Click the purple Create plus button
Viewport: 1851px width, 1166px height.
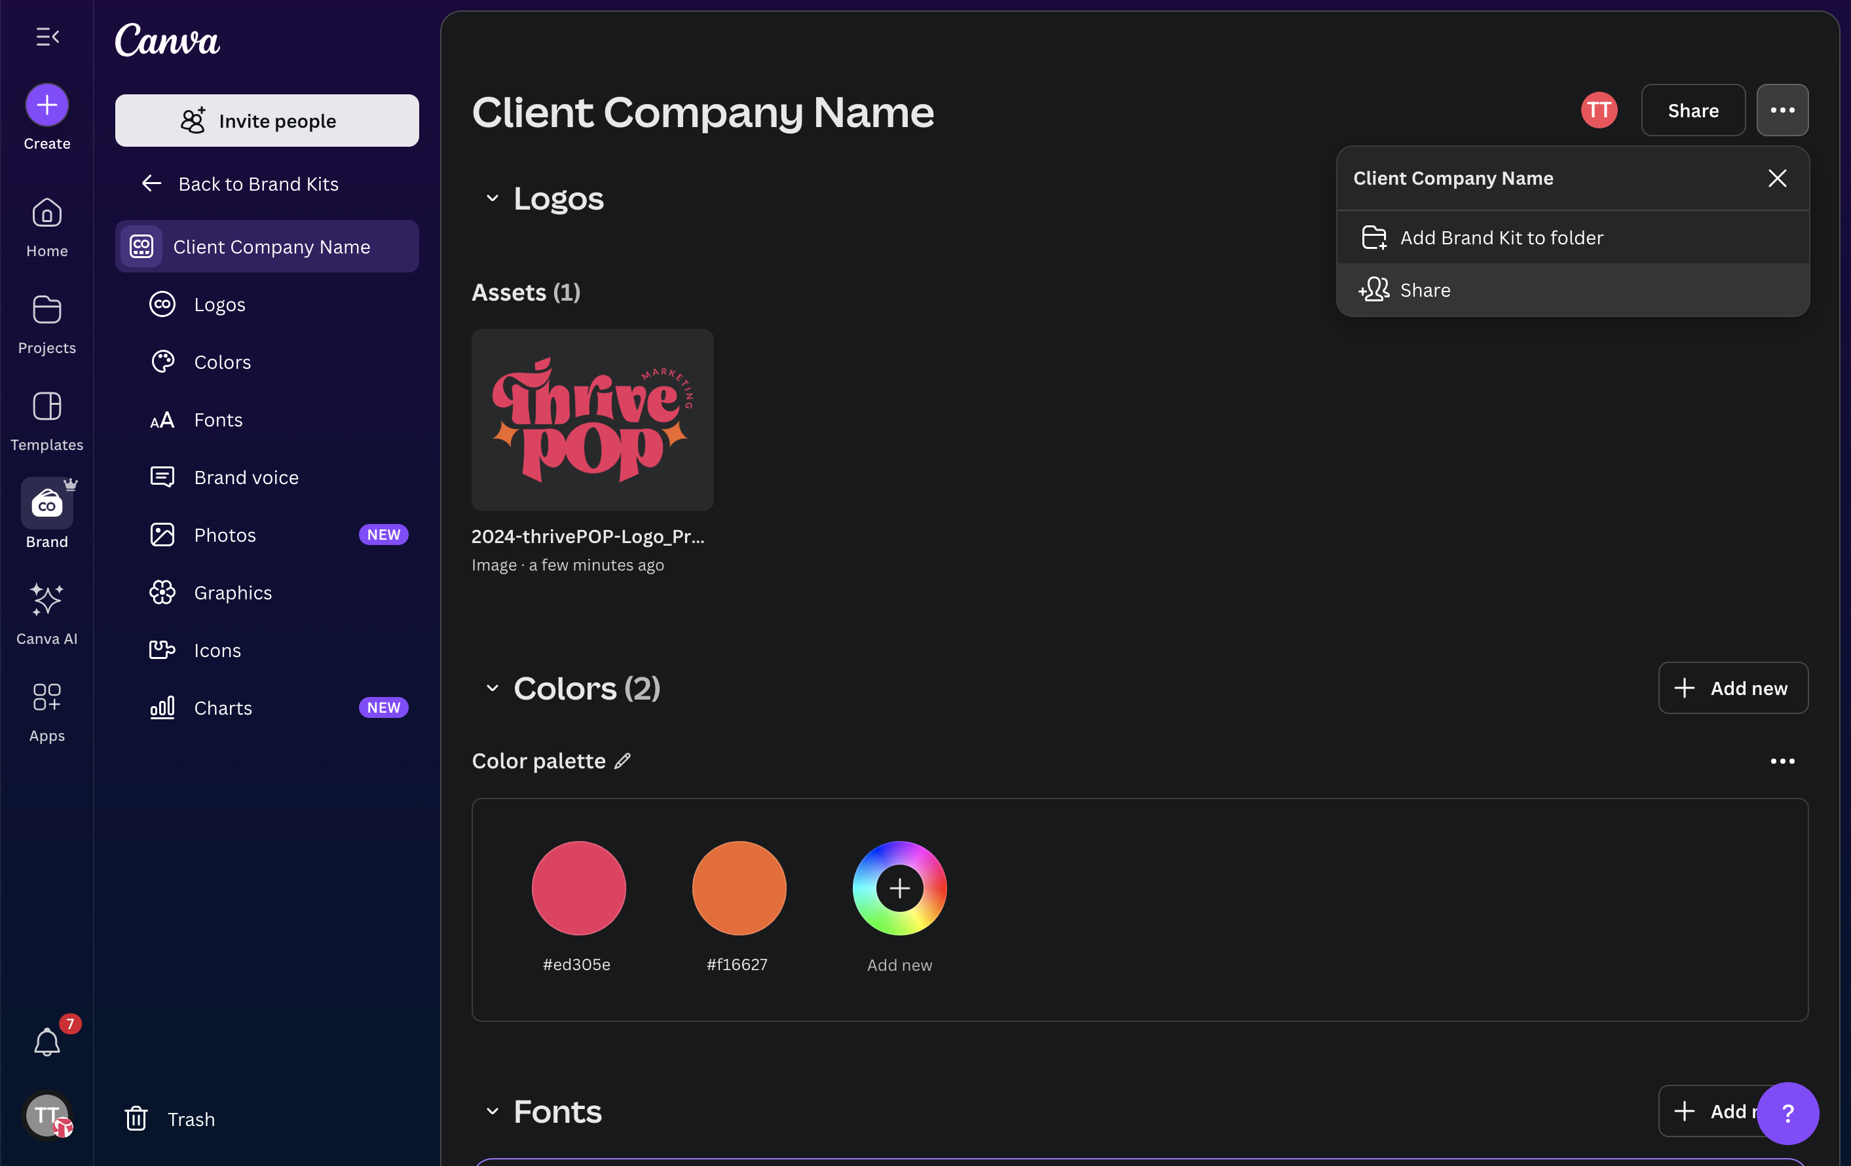click(x=47, y=105)
